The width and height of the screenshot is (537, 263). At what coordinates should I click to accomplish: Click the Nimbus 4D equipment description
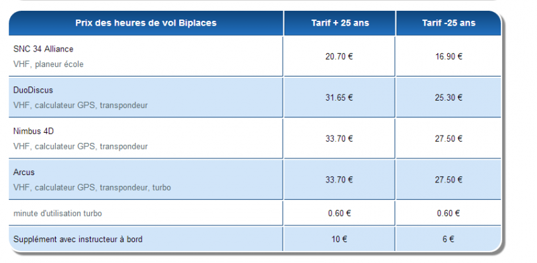81,146
